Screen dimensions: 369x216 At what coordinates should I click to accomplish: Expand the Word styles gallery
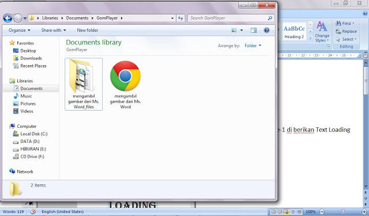tap(310, 37)
